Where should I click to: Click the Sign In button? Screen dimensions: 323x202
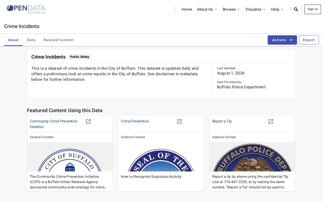tap(313, 9)
